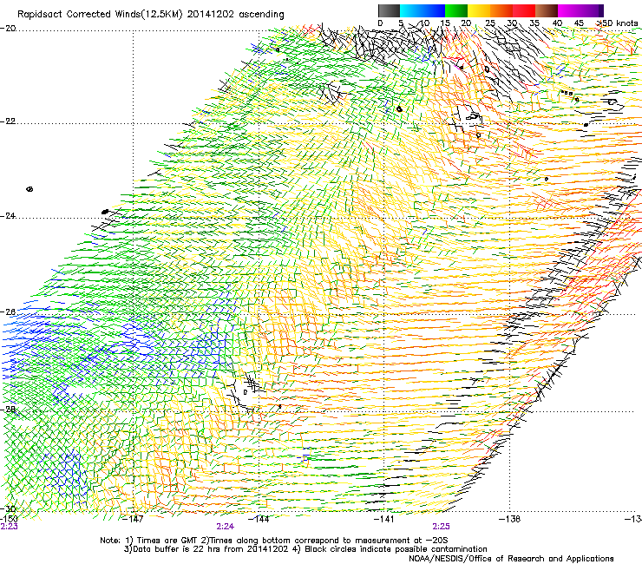The height and width of the screenshot is (564, 642).
Task: Select the yellow 20-25 knots legend segment
Action: click(x=479, y=10)
